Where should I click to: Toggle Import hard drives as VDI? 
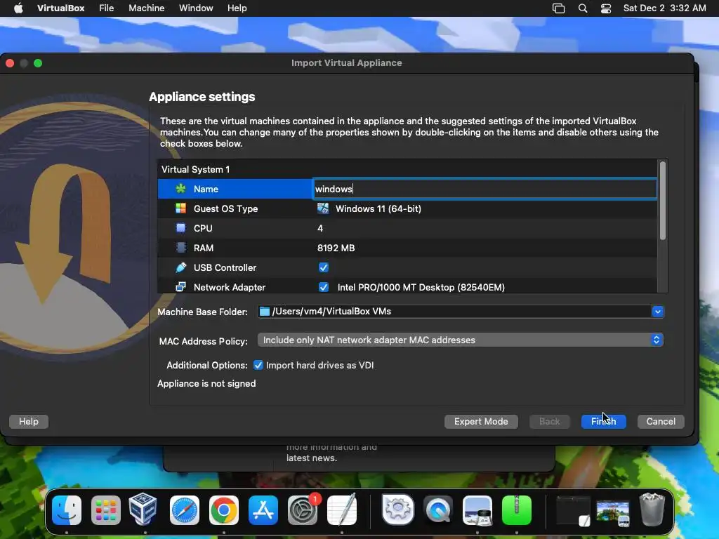[x=258, y=365]
